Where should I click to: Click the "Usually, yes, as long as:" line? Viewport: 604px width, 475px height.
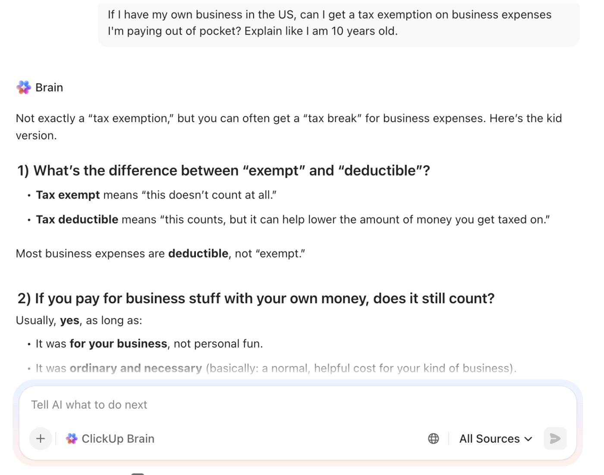pyautogui.click(x=79, y=321)
